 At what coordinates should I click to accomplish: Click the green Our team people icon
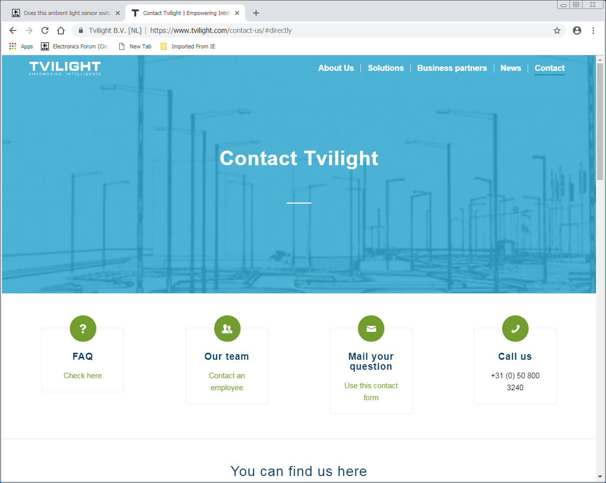coord(227,328)
